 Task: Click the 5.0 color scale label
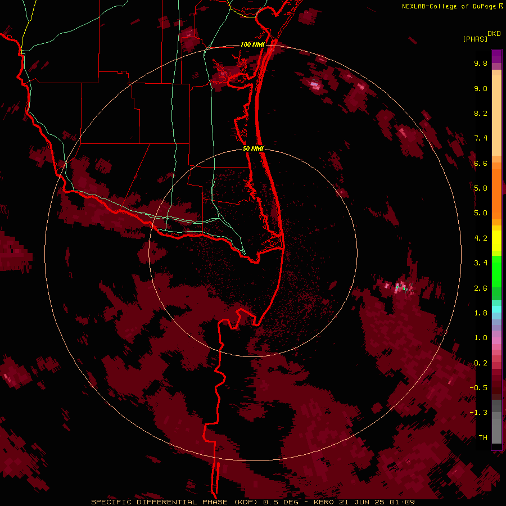pos(481,213)
